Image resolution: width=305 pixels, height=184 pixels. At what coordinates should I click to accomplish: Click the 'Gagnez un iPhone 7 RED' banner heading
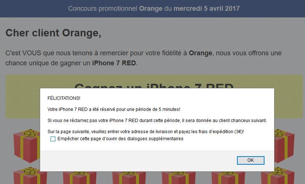point(154,85)
